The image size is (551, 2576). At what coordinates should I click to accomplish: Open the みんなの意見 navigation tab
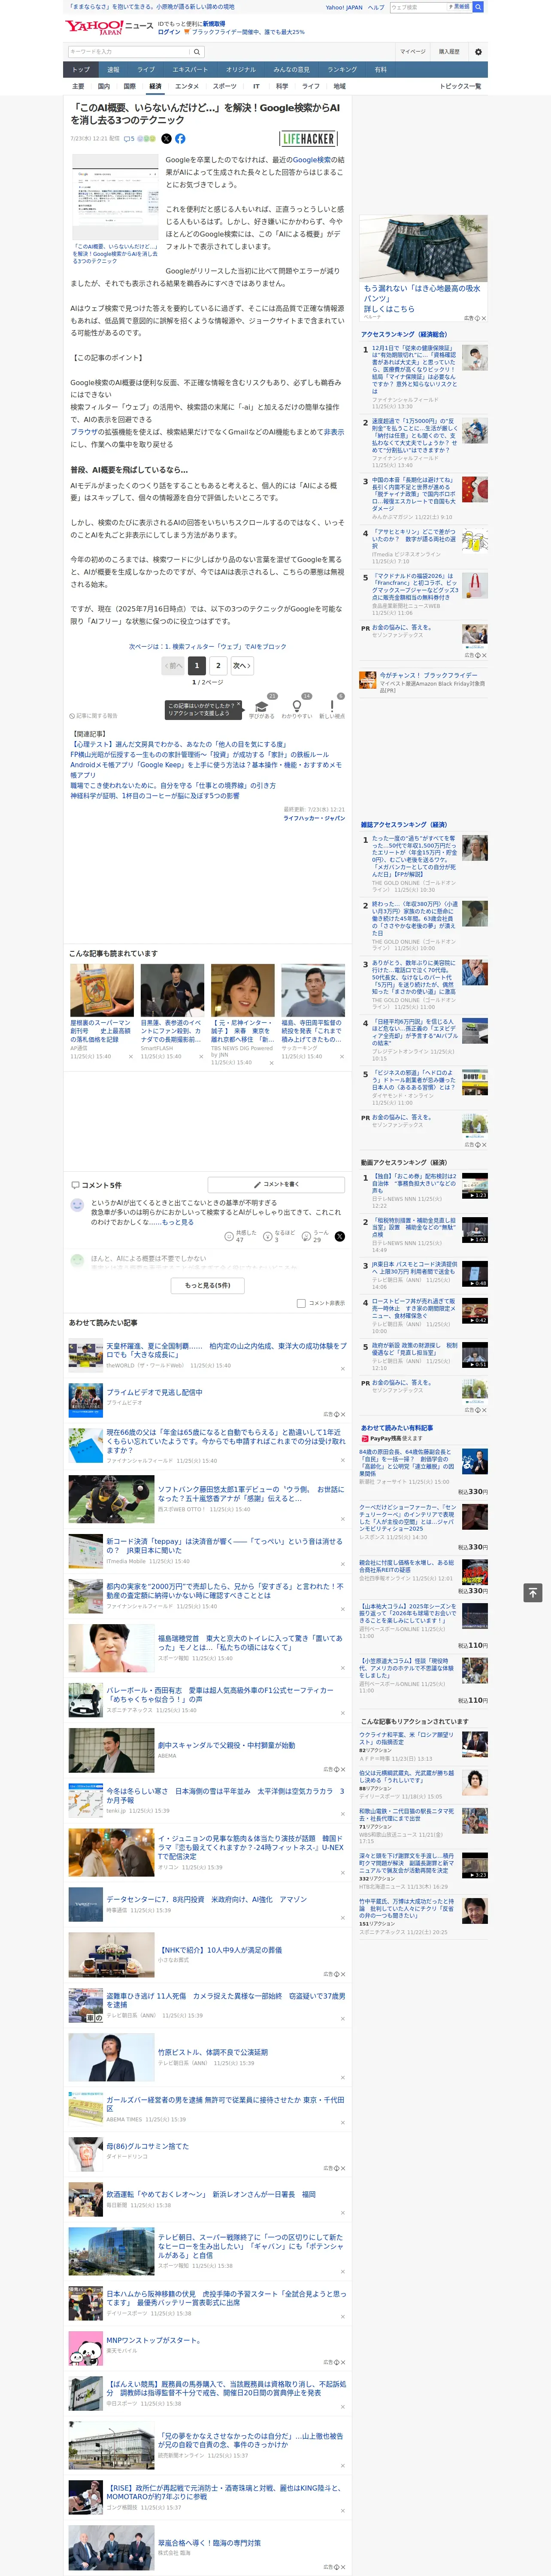[291, 70]
